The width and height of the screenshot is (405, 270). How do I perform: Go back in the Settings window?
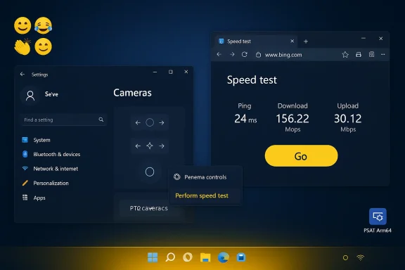click(22, 75)
